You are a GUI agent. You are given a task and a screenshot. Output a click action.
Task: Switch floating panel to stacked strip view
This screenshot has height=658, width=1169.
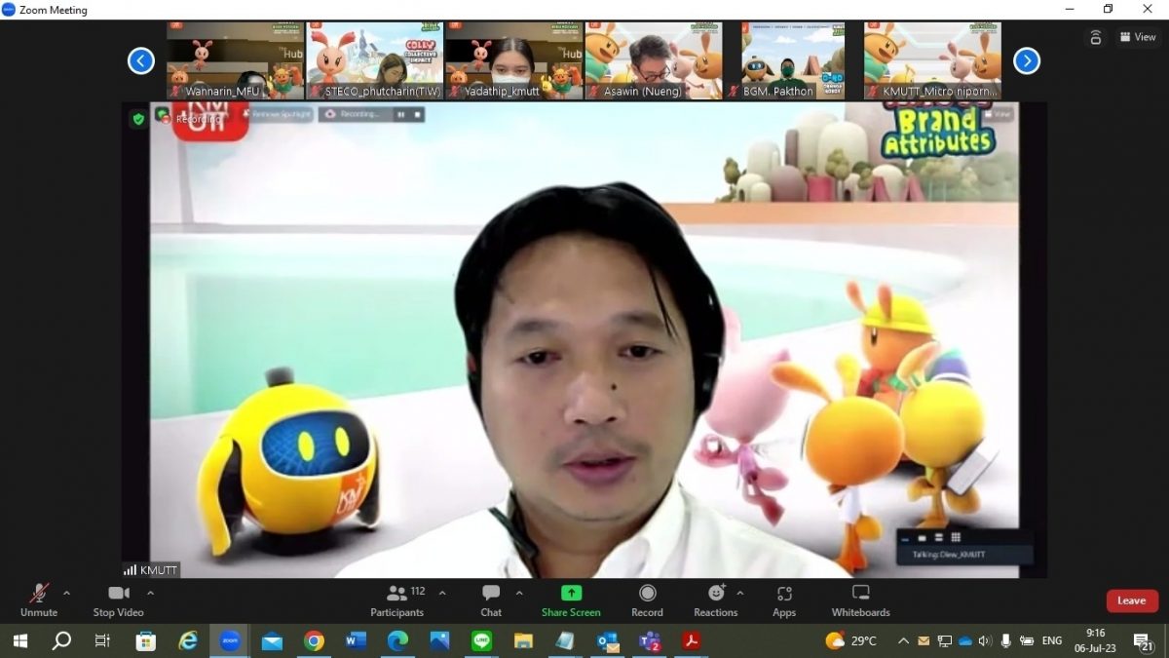pos(939,537)
